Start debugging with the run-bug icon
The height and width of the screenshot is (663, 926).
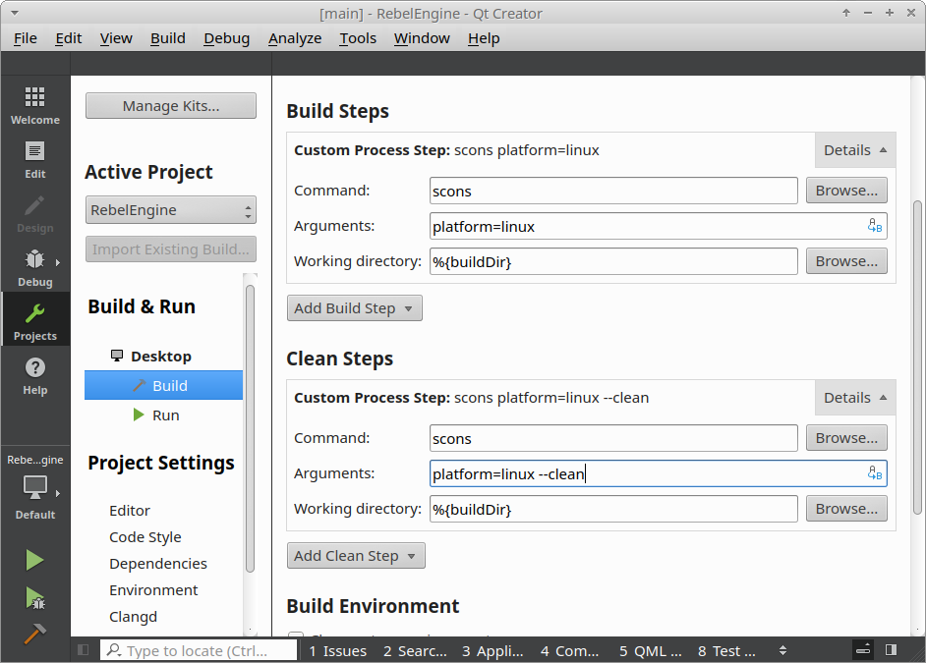tap(34, 598)
